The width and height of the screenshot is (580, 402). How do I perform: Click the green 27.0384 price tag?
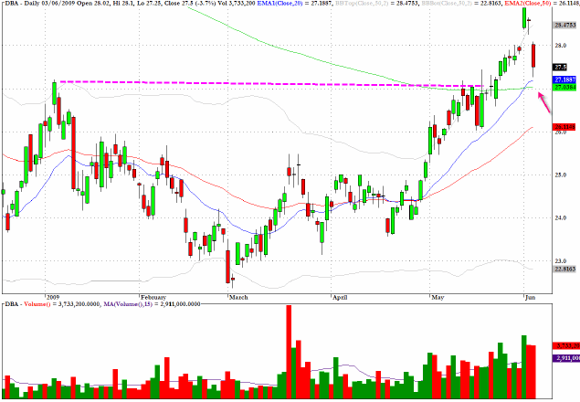[564, 88]
